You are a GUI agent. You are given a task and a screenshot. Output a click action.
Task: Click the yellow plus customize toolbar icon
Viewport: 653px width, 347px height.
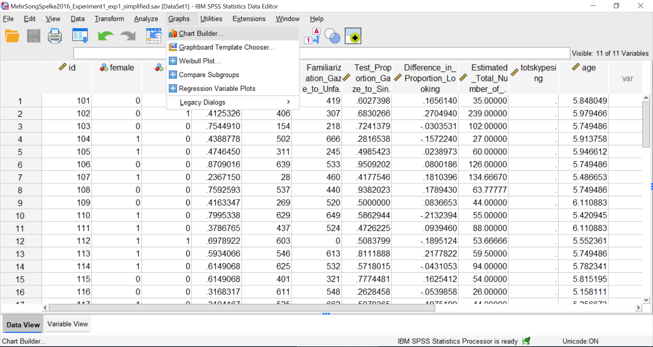pyautogui.click(x=353, y=36)
